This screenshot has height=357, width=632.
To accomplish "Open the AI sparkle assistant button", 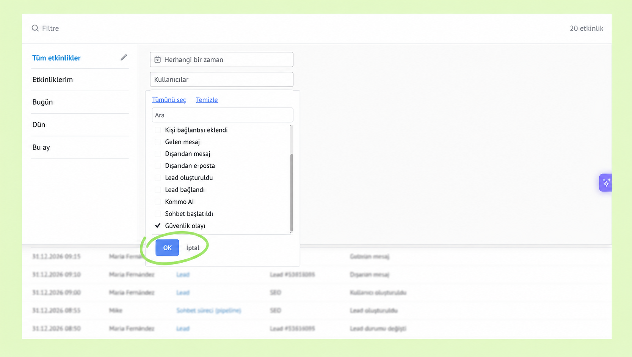I will click(605, 182).
